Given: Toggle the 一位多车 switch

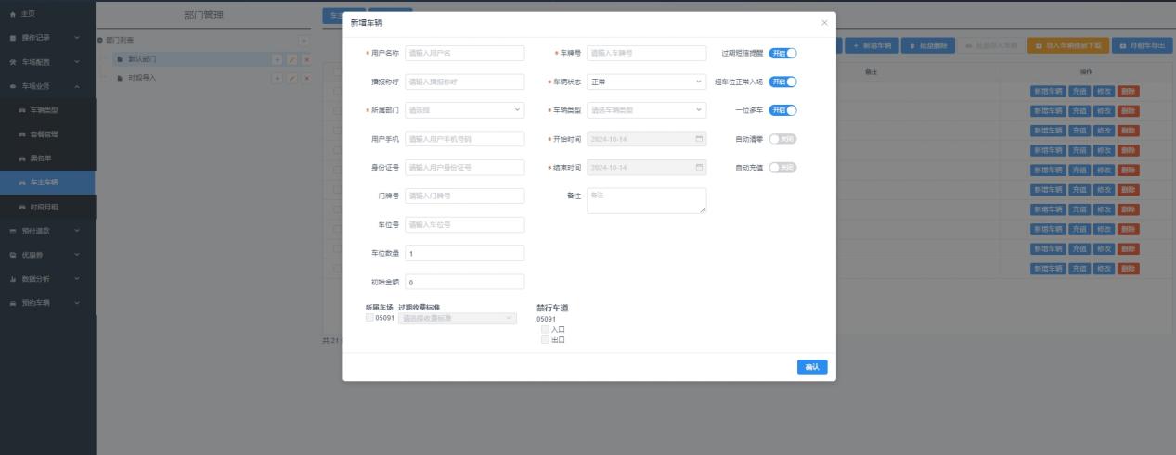Looking at the screenshot, I should [783, 110].
